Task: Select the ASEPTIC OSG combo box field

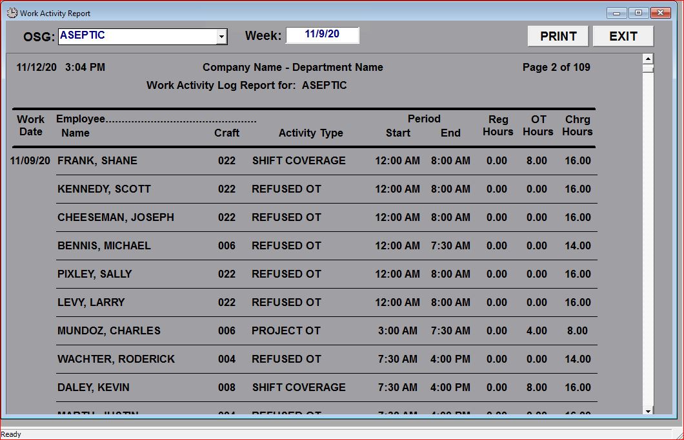Action: coord(142,37)
